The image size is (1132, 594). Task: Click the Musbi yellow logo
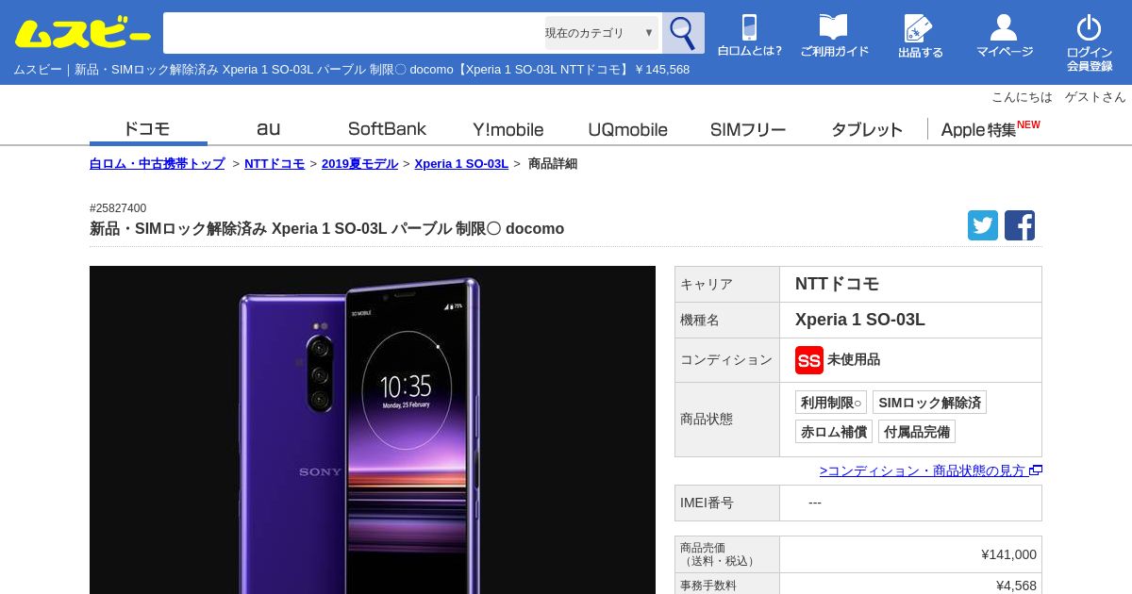[83, 34]
